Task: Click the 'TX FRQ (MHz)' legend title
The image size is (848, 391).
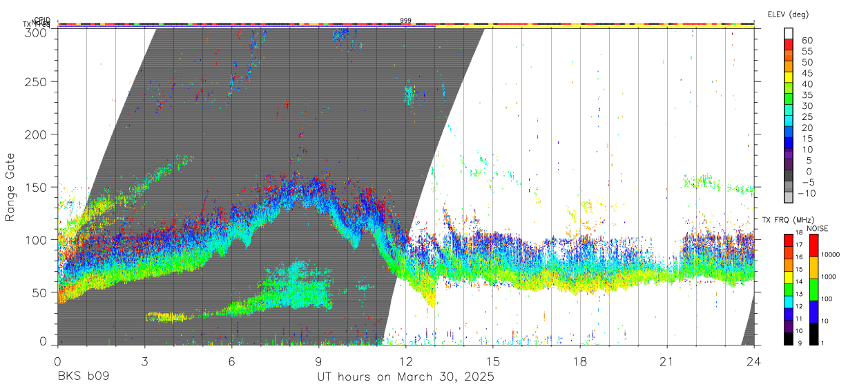Action: (789, 220)
